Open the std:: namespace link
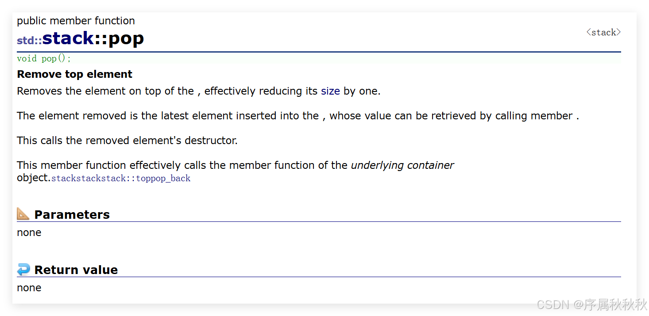Screen dimensions: 649x316 (x=29, y=41)
